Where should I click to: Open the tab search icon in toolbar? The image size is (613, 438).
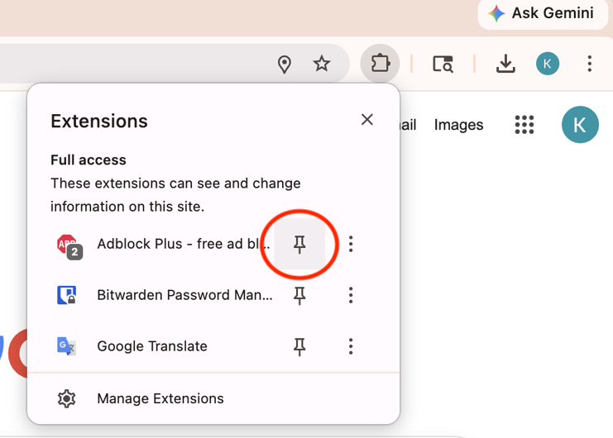point(443,64)
